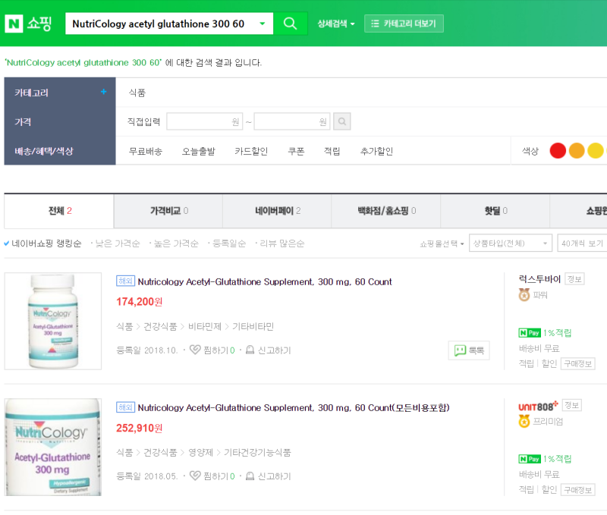Select the red color swatch
Screen dimensions: 607x515
pos(558,150)
